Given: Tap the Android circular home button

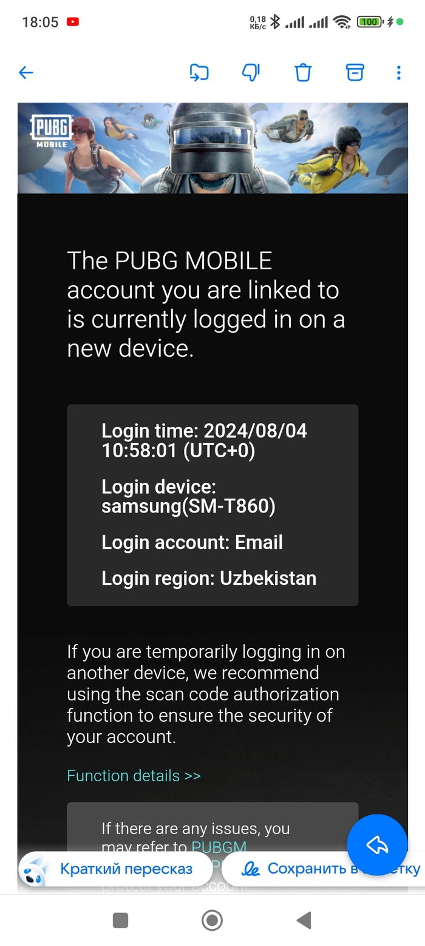Looking at the screenshot, I should click(x=212, y=920).
